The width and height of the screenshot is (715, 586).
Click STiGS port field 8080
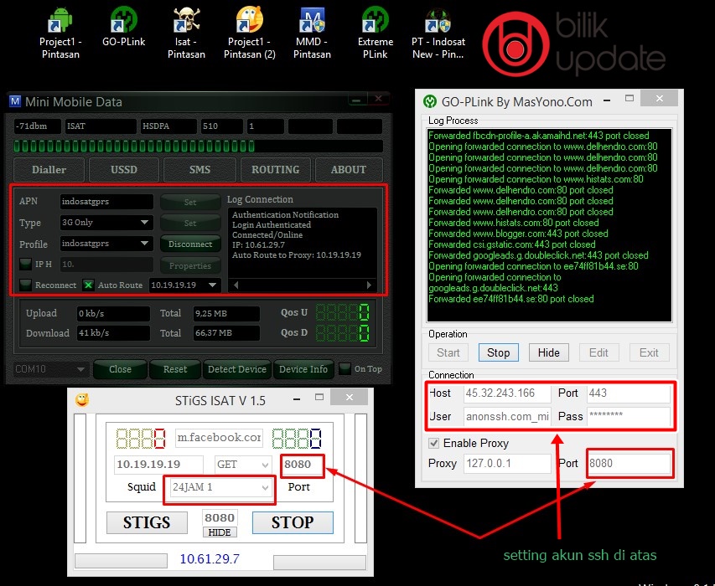tap(303, 465)
